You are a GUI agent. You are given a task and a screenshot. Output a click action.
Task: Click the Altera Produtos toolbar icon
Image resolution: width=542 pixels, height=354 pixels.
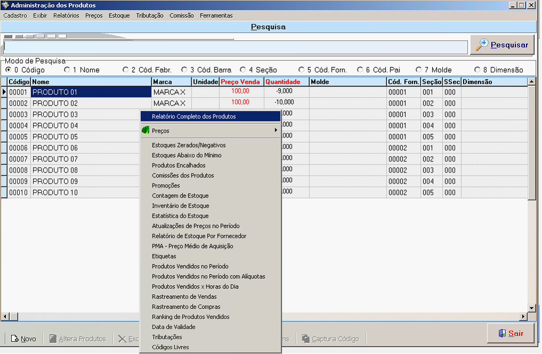coord(53,339)
